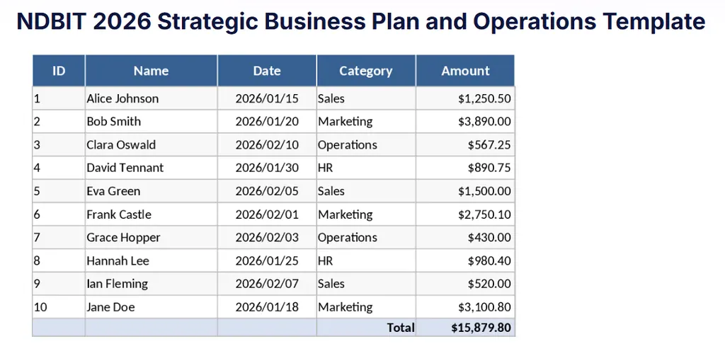Select the Total label cell
The width and height of the screenshot is (725, 351).
[x=401, y=328]
